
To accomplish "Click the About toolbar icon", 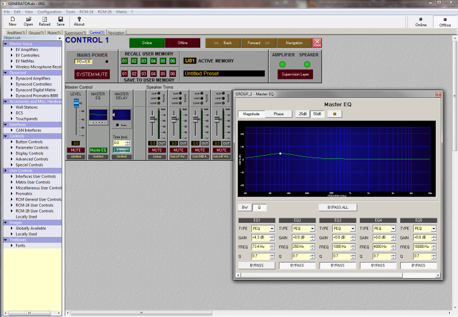I will click(x=79, y=19).
